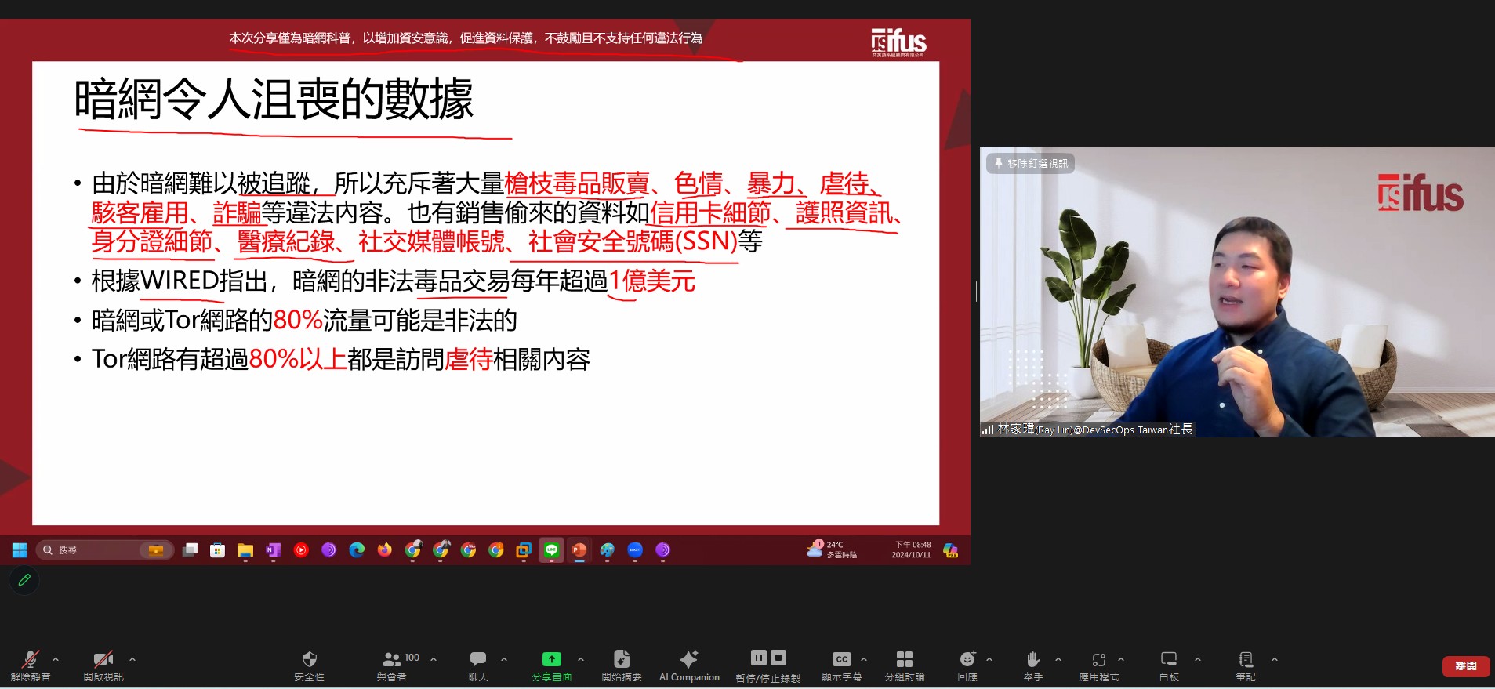Expand audio options arrow beside mute button
The width and height of the screenshot is (1495, 689).
[56, 659]
